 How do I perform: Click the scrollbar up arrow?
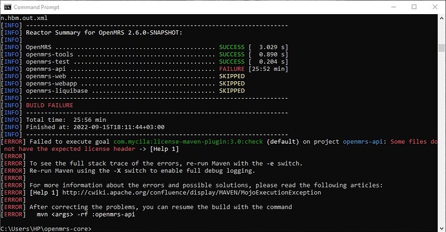(441, 18)
